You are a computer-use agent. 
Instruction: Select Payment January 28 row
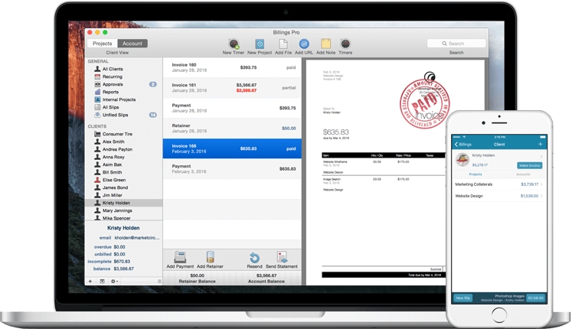(x=232, y=108)
